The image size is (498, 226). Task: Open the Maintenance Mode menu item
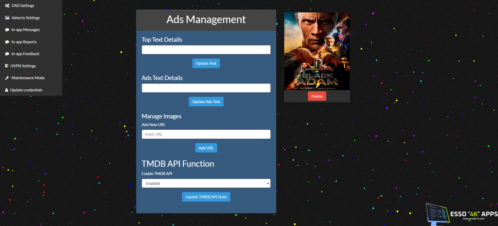click(x=28, y=78)
